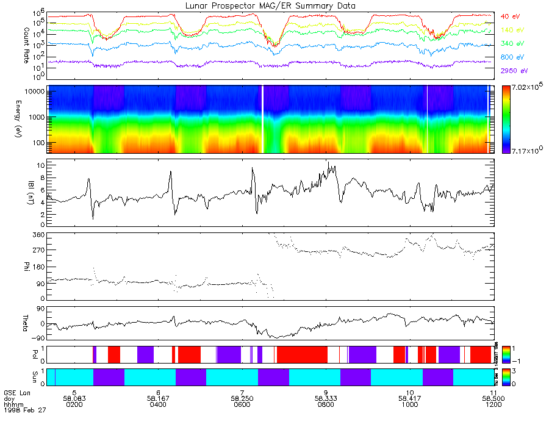Click the day-of-year label '58.083'

(74, 399)
